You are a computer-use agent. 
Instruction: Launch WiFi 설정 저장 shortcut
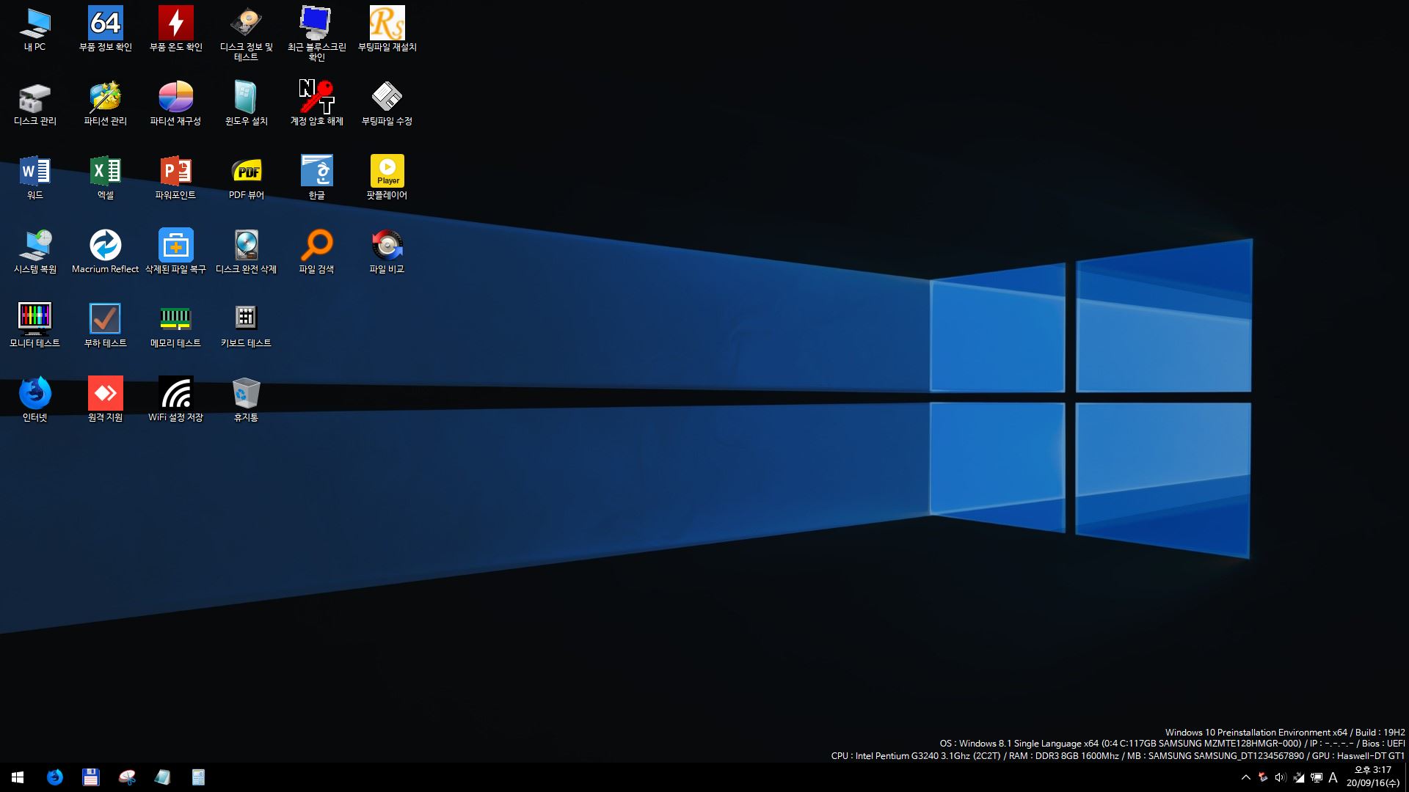pyautogui.click(x=176, y=399)
